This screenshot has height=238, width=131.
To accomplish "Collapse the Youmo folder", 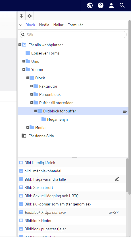I will tap(24, 70).
